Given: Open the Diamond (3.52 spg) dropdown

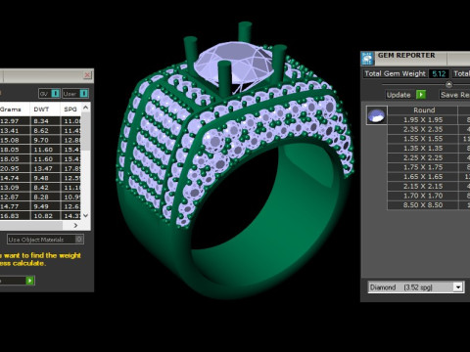Looking at the screenshot, I should tap(458, 287).
